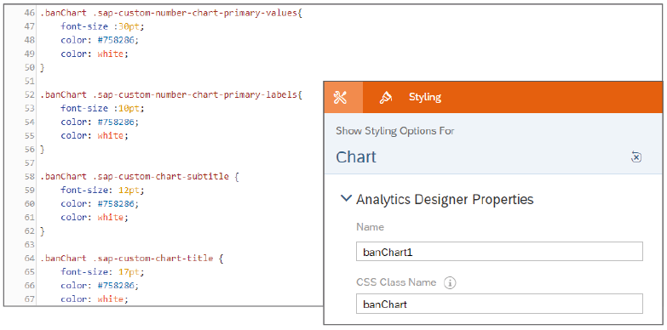The image size is (667, 330).
Task: Click 'color: #758286;' on line 54
Action: click(100, 122)
